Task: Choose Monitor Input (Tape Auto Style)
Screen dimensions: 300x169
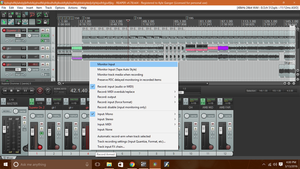Action: pyautogui.click(x=134, y=69)
